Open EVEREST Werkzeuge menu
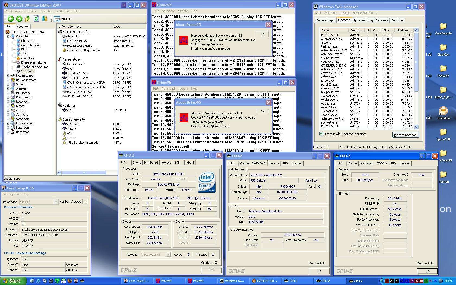This screenshot has height=285, width=456. (63, 11)
